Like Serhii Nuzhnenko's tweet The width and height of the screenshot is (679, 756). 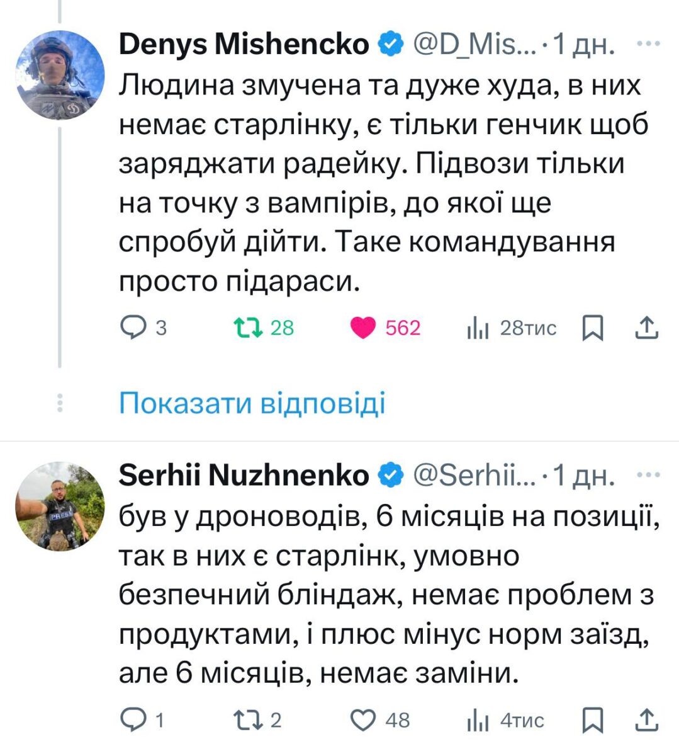tap(362, 719)
